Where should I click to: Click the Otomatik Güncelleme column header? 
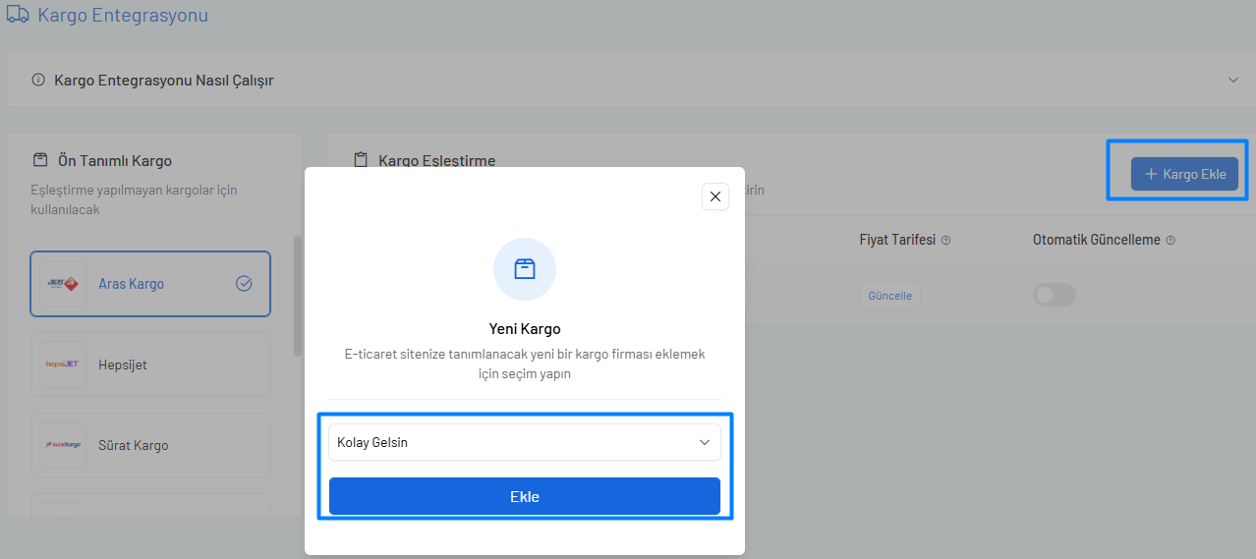(x=1097, y=240)
